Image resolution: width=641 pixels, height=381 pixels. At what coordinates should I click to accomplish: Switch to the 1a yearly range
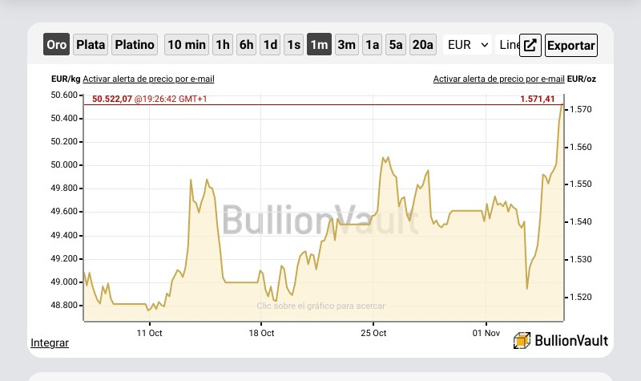click(x=372, y=44)
